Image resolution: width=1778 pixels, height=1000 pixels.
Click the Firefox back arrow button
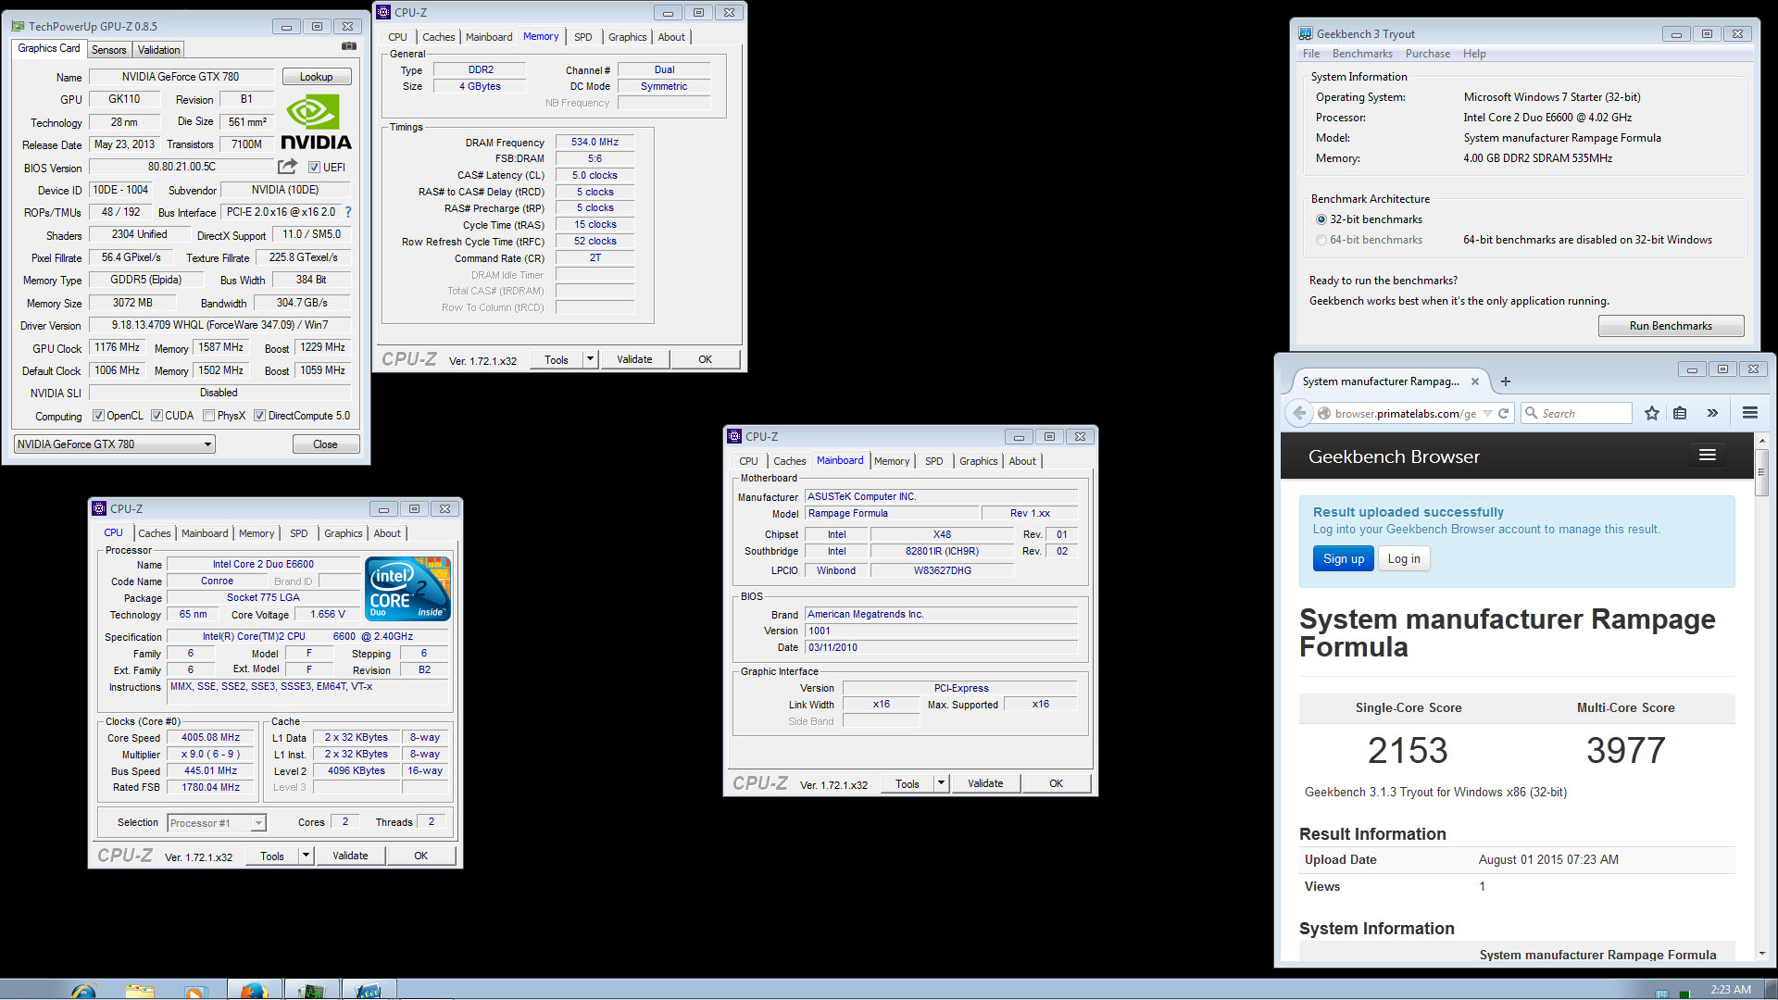coord(1299,413)
